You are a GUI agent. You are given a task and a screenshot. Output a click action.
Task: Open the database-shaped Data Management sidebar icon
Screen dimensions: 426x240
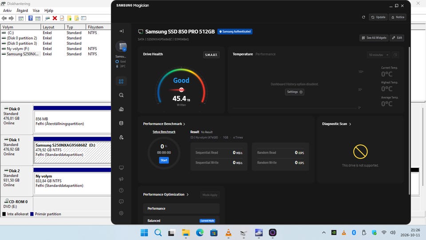121,123
